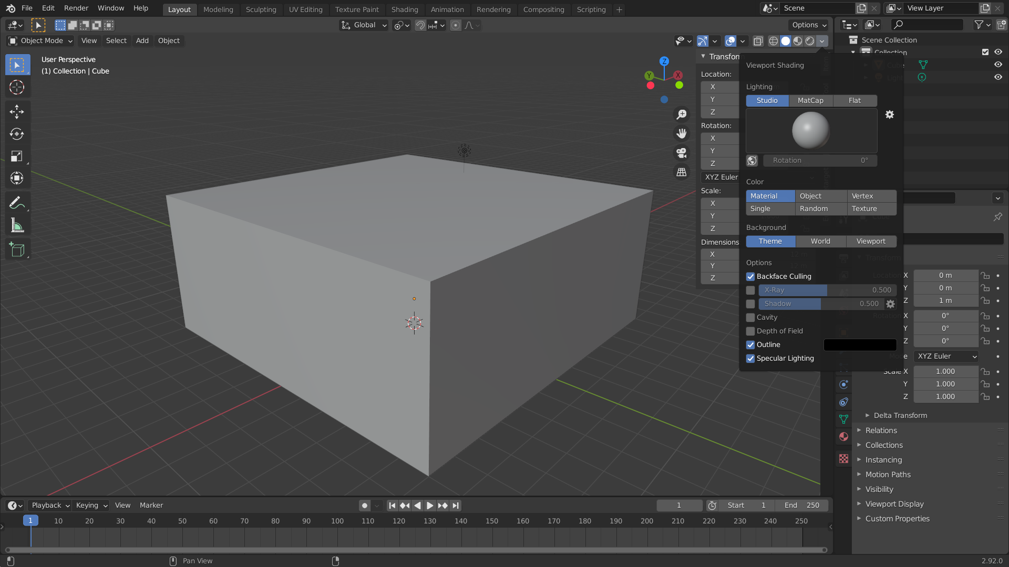Switch to solid shading mode

tap(786, 41)
